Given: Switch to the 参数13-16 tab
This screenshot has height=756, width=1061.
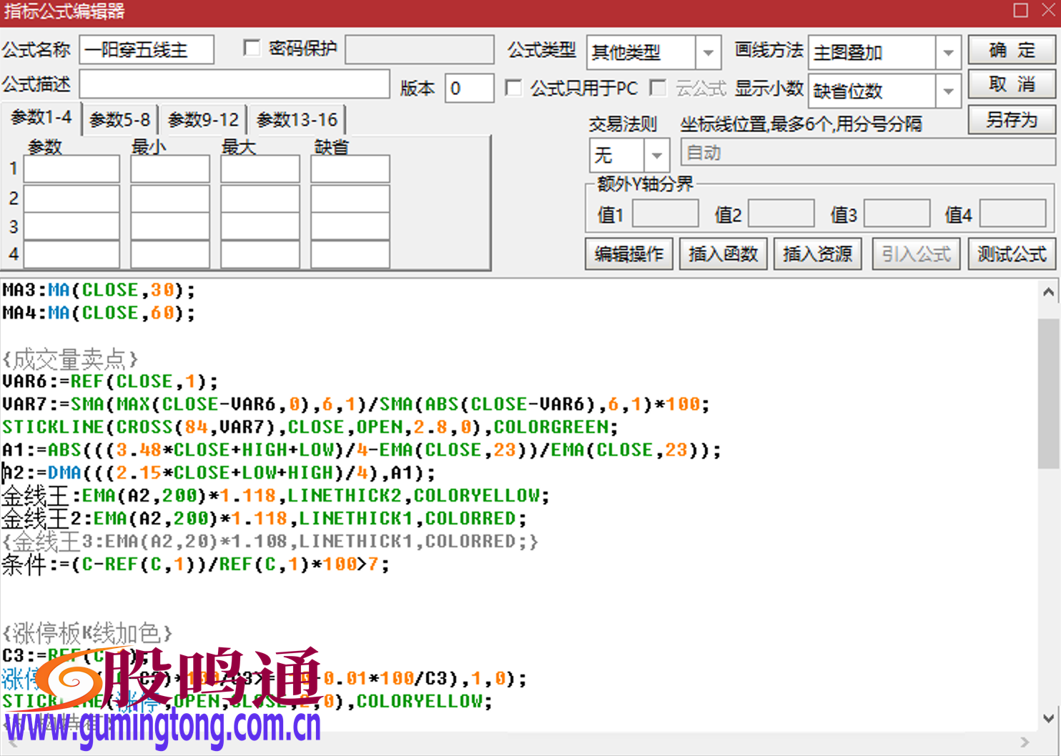Looking at the screenshot, I should tap(297, 119).
